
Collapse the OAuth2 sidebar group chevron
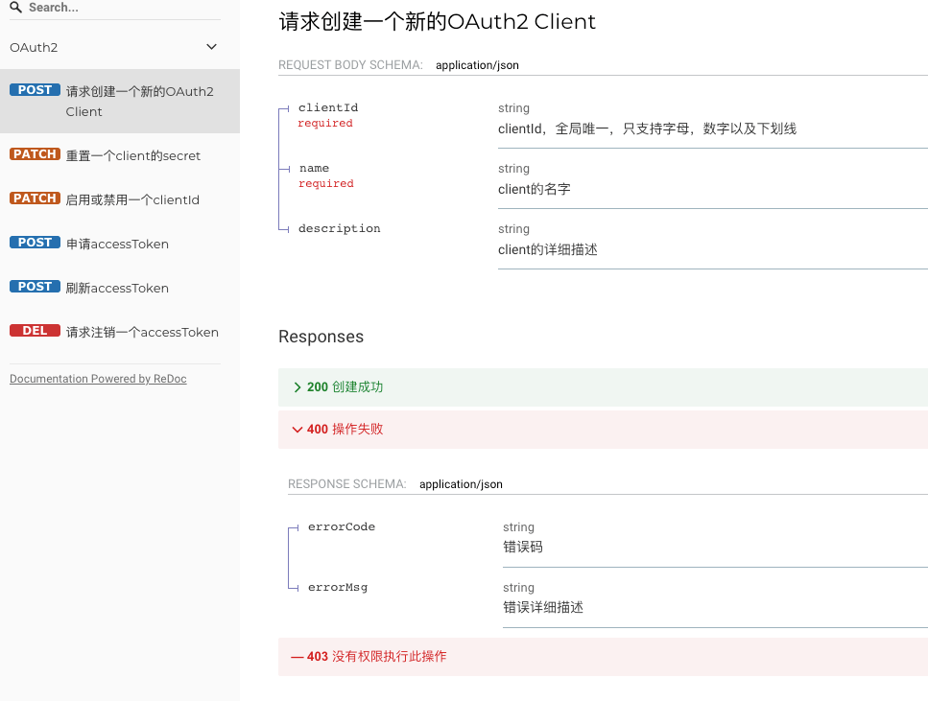click(x=211, y=47)
